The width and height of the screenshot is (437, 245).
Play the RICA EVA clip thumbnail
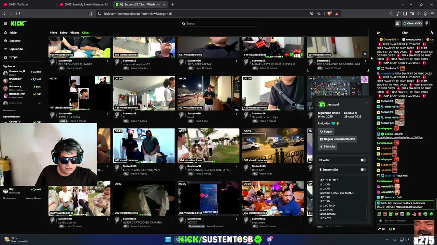[273, 146]
